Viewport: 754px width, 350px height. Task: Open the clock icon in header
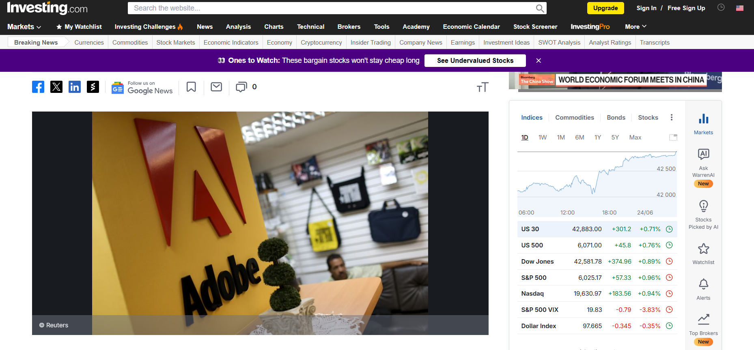click(721, 7)
